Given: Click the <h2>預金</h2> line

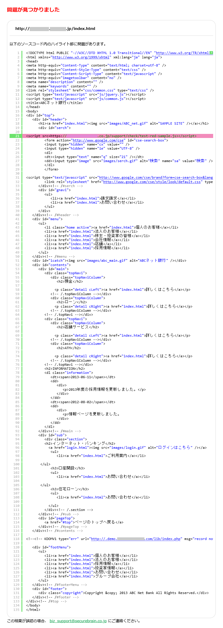Looking at the screenshot, I should point(70,281).
